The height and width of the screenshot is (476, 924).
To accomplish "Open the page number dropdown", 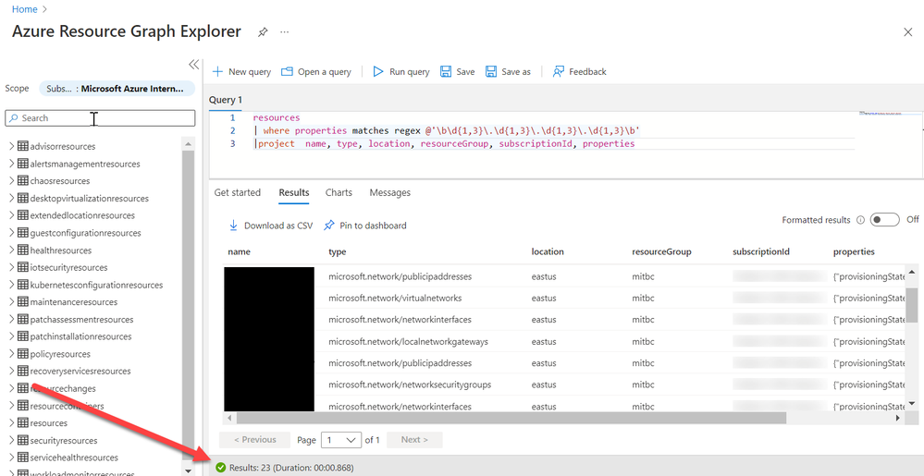I will pos(341,439).
